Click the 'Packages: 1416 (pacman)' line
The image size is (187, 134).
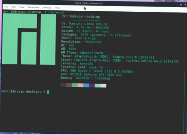(x=96, y=35)
